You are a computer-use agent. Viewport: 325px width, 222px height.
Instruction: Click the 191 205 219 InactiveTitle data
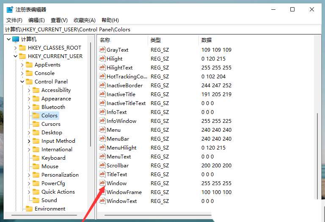[216, 94]
